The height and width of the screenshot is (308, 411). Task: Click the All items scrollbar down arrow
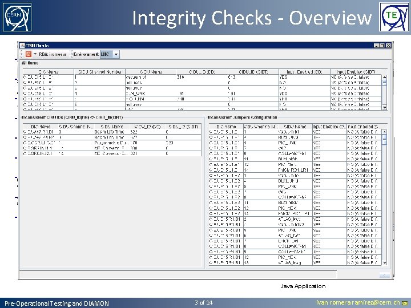pyautogui.click(x=384, y=107)
